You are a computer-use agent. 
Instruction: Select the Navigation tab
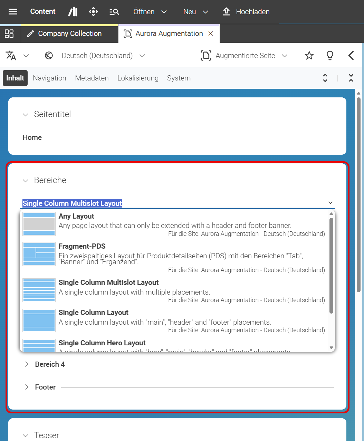49,78
